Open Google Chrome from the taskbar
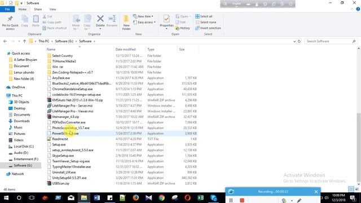 (162, 198)
